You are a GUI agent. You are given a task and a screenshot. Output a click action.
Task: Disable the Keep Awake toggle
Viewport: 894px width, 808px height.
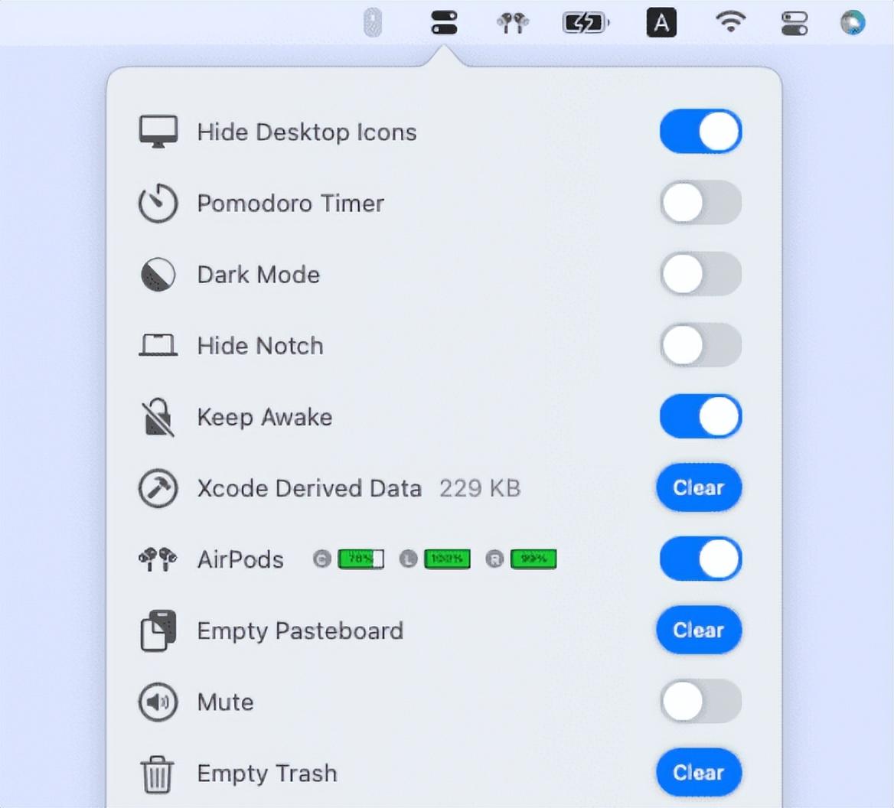pyautogui.click(x=700, y=416)
